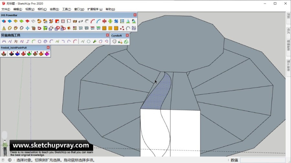Select the orange Extrude Push Pull icon

(41, 54)
